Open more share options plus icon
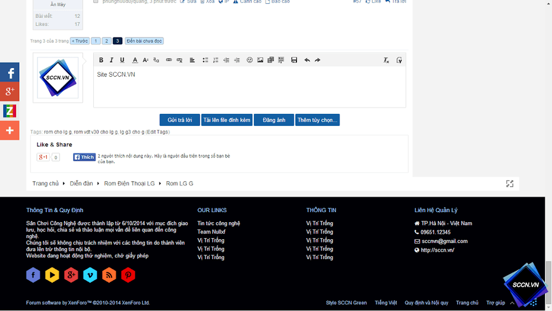The height and width of the screenshot is (311, 552). click(9, 130)
